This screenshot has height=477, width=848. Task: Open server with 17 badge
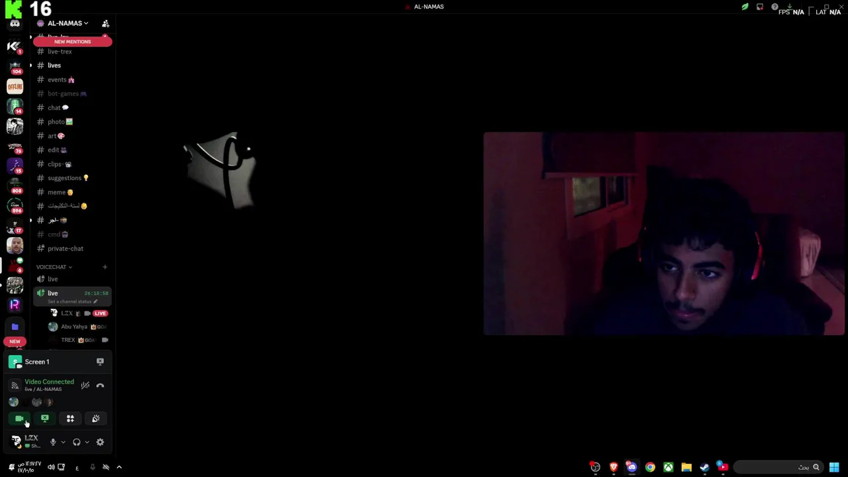point(15,226)
